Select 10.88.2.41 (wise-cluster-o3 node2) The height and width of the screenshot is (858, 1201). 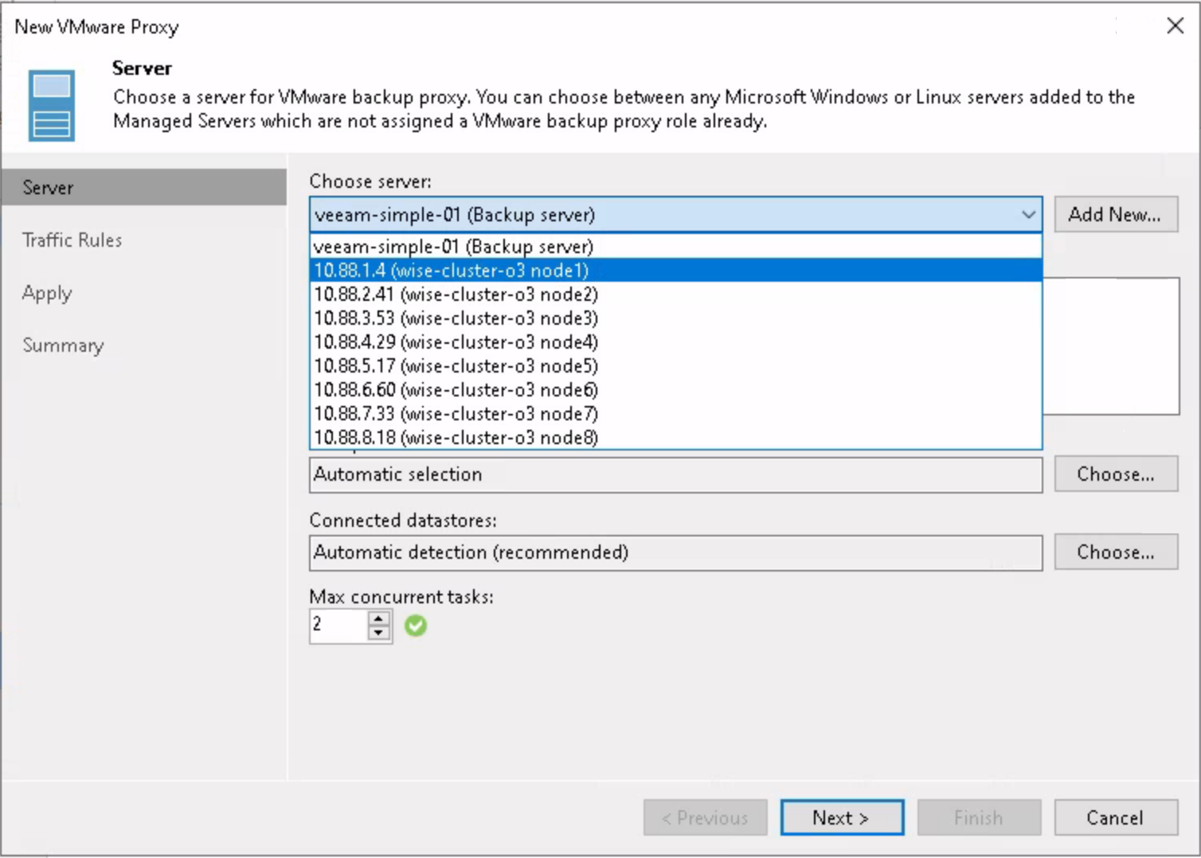[x=675, y=294]
